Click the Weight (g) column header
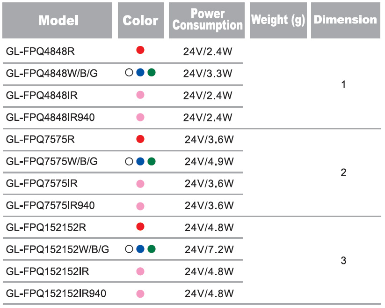This screenshot has width=385, height=308. (278, 20)
